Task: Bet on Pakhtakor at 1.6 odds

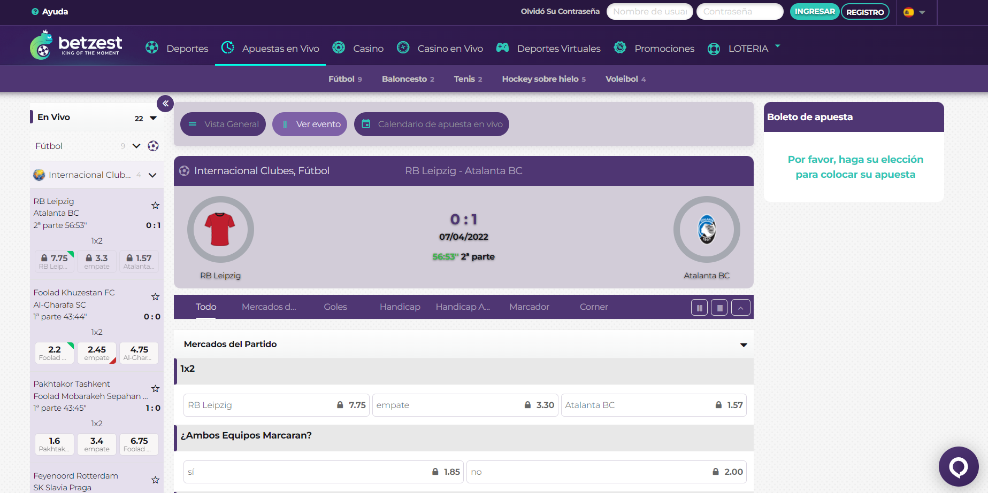Action: pyautogui.click(x=55, y=444)
